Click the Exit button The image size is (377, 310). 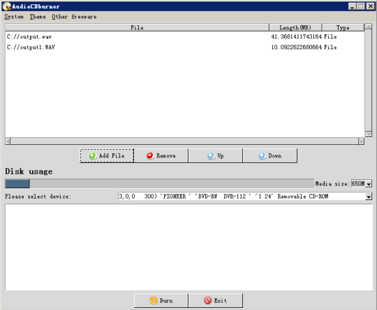[216, 301]
